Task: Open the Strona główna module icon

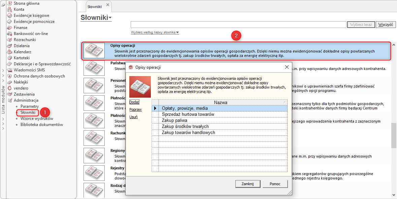Action: [x=10, y=3]
